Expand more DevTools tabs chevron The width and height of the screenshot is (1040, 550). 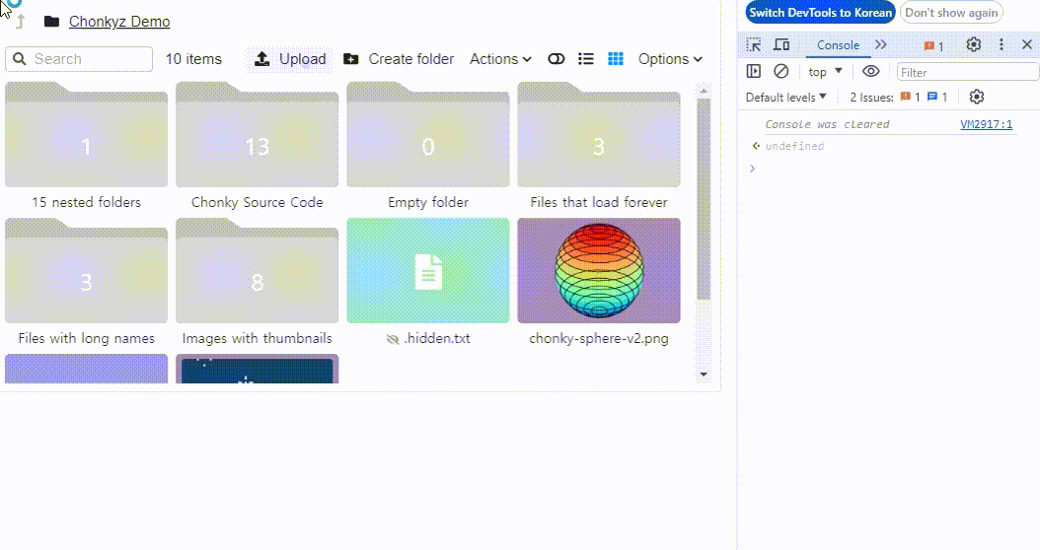coord(881,45)
